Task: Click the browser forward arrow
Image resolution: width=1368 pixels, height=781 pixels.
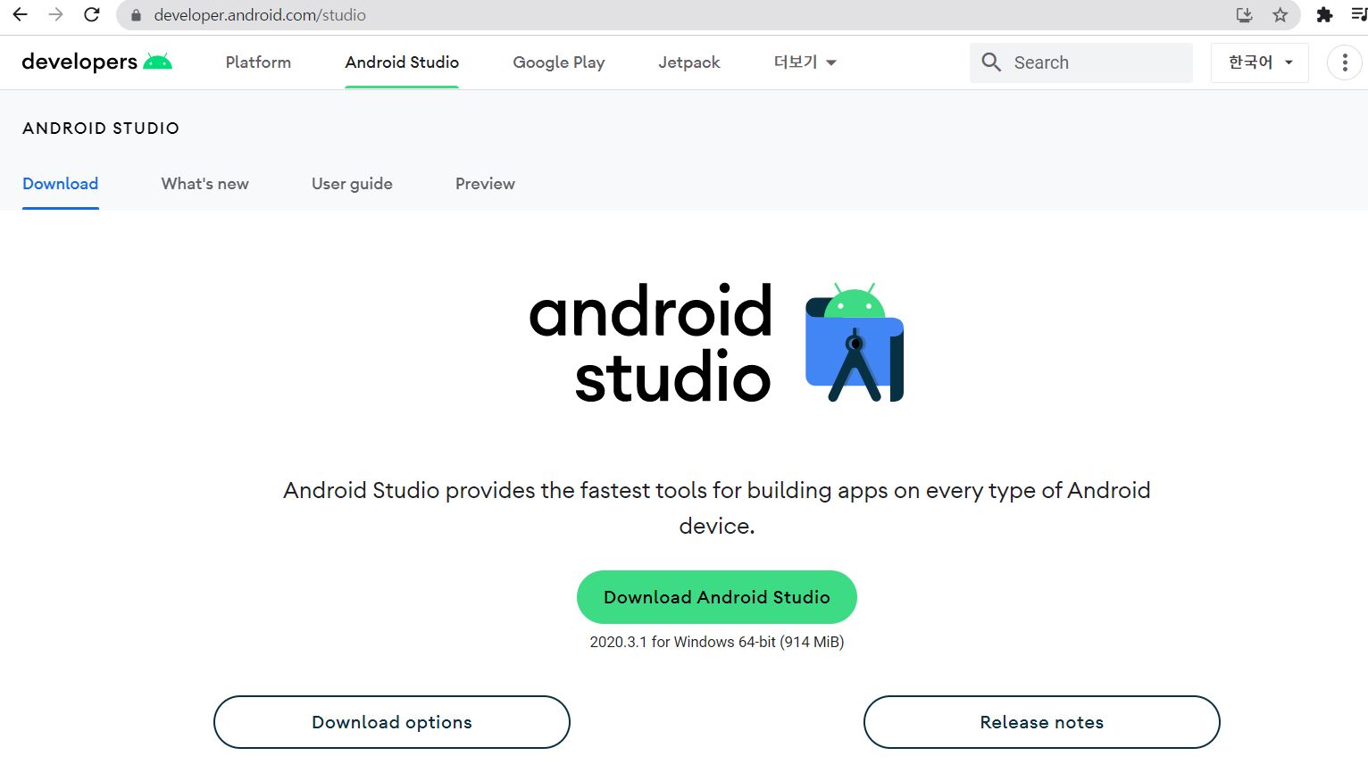Action: tap(55, 14)
